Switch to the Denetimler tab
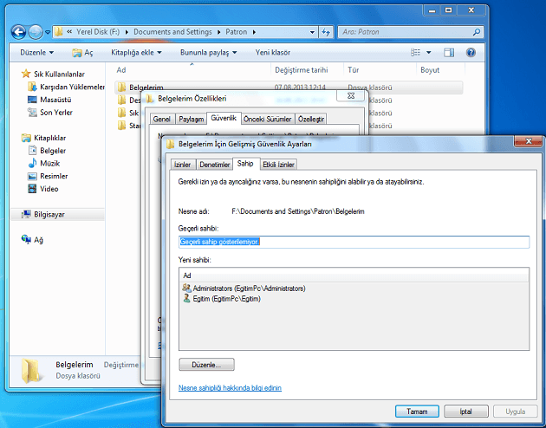 coord(214,164)
